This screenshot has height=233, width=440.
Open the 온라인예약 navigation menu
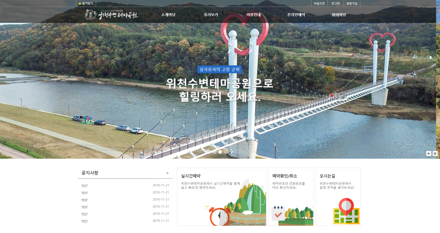(296, 15)
